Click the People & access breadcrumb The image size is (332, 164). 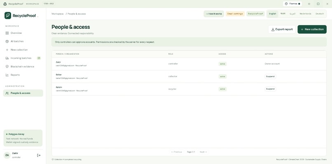tap(77, 14)
